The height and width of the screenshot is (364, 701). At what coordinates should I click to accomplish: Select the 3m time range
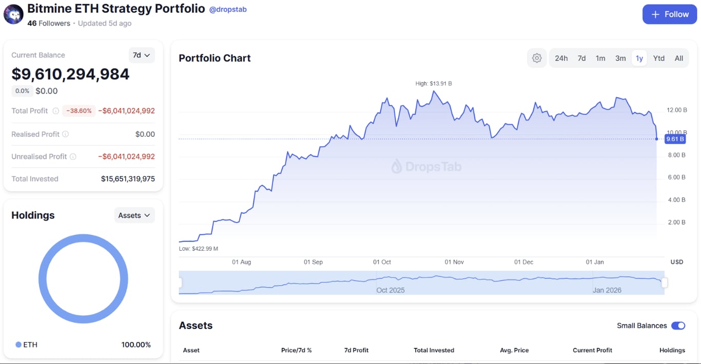coord(620,58)
